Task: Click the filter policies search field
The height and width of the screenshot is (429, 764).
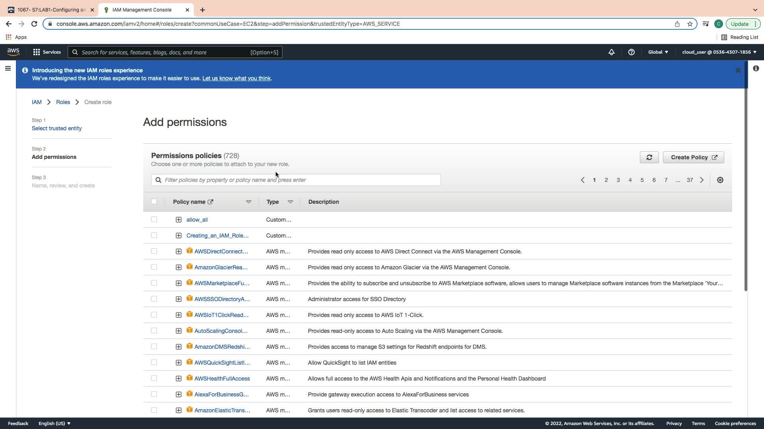Action: [x=296, y=180]
